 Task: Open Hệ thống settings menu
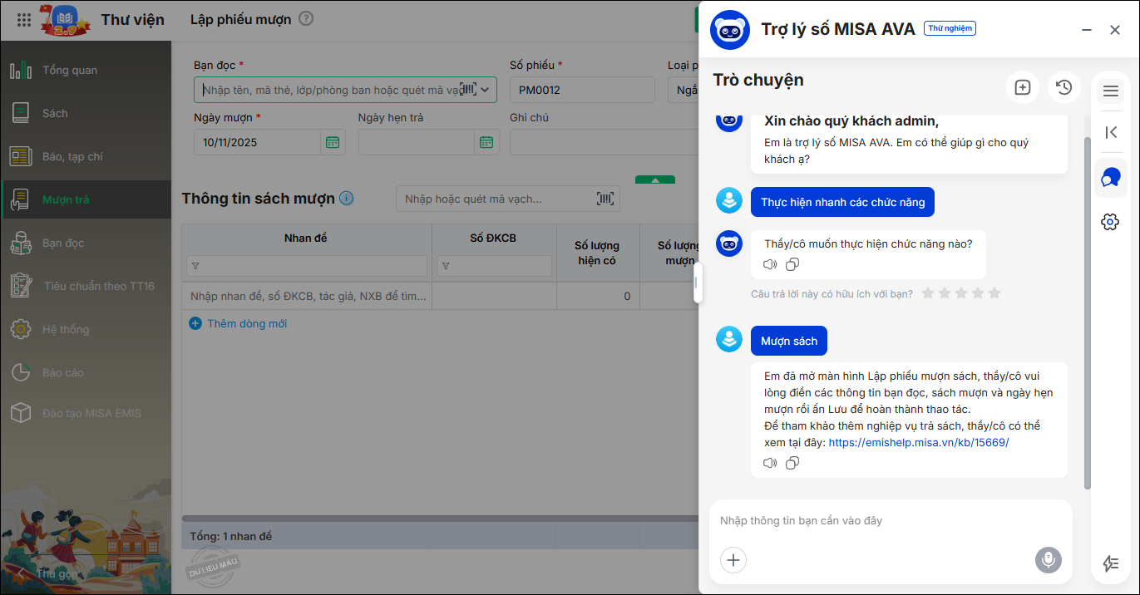tap(86, 329)
